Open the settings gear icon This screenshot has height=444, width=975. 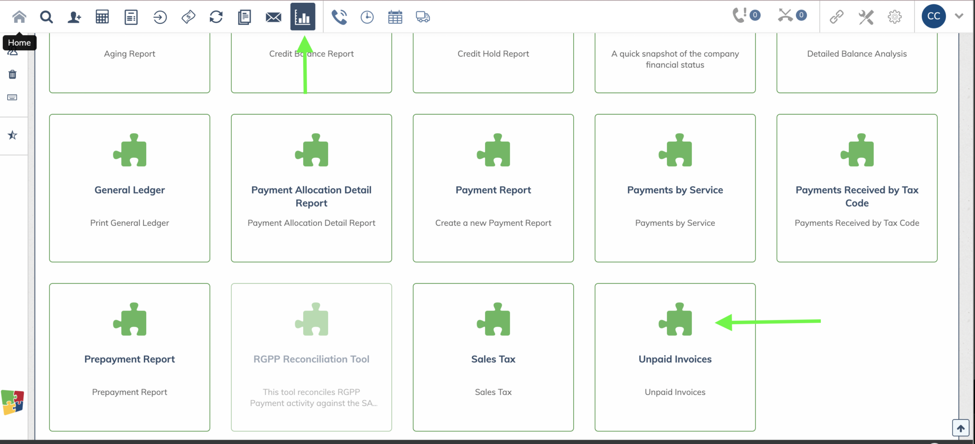point(895,17)
